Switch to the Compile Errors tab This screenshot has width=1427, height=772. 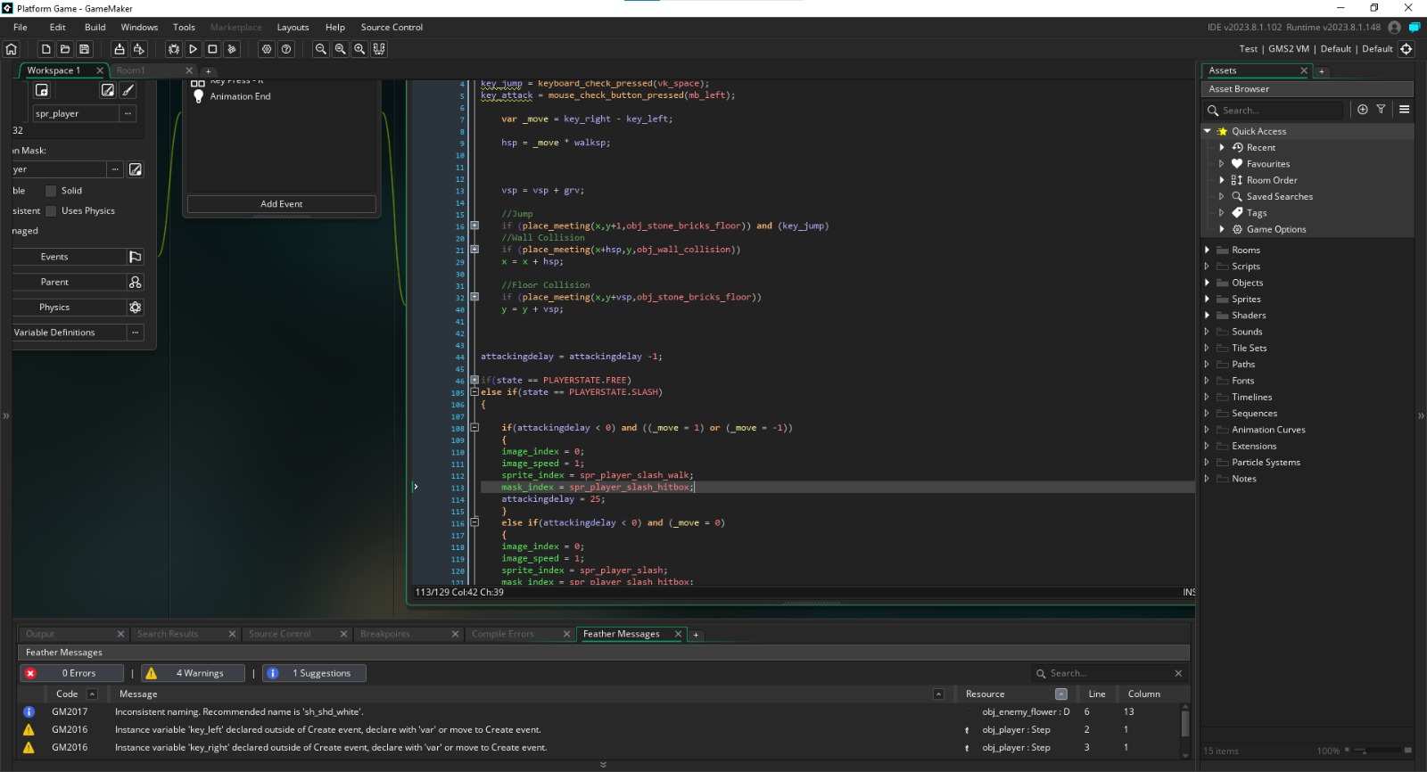pyautogui.click(x=503, y=635)
